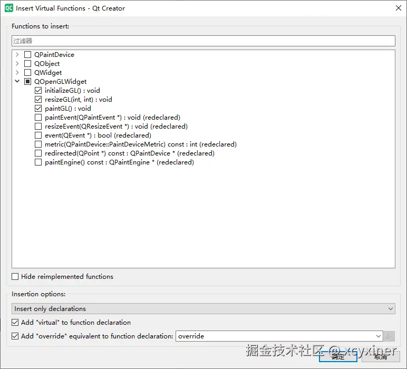The image size is (407, 369).
Task: Select the redirected(QPoint *) row text
Action: click(x=130, y=153)
